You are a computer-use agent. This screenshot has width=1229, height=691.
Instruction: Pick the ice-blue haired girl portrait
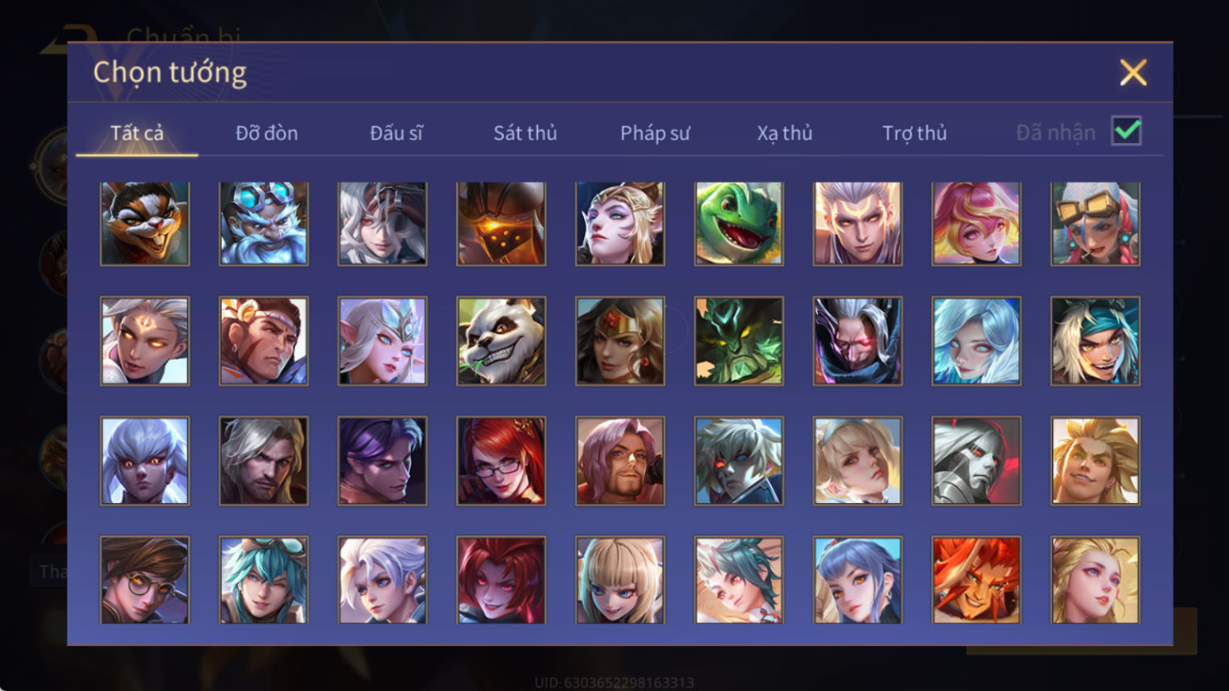976,341
